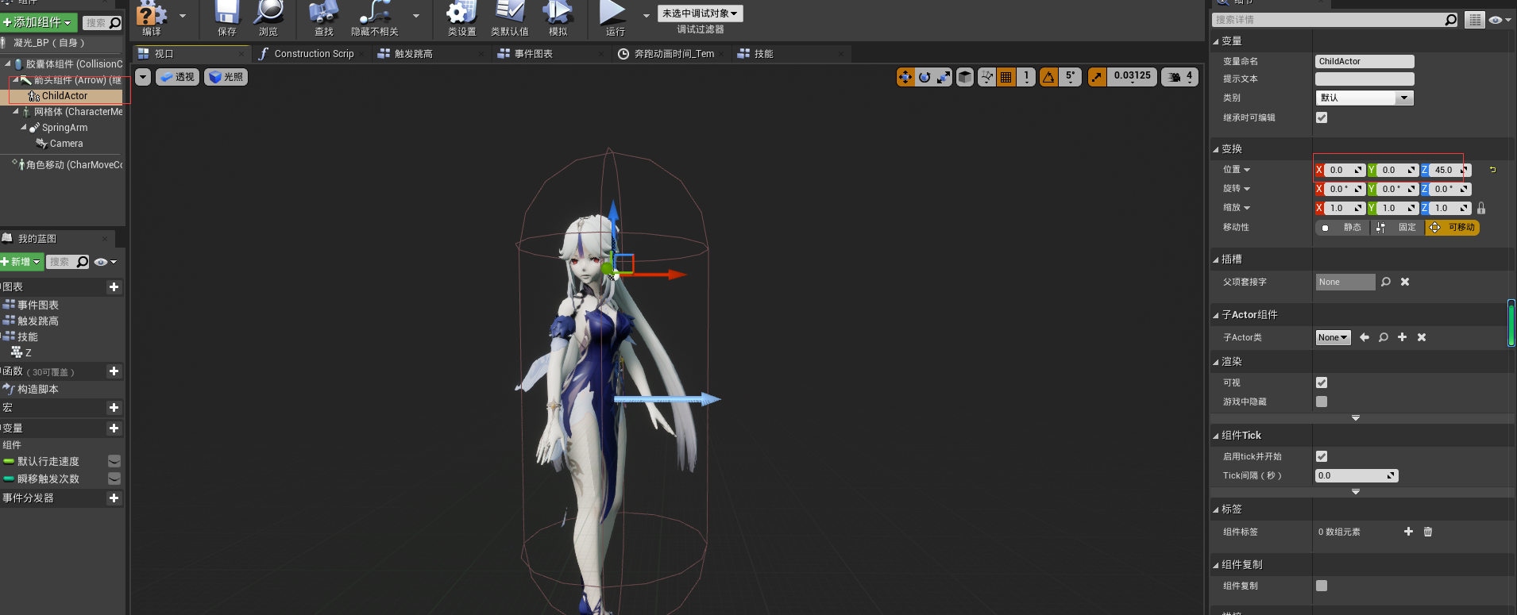Viewport: 1517px width, 615px height.
Task: Add element to component tags plus icon
Action: point(1408,532)
